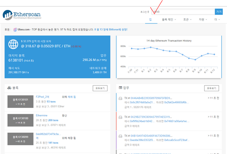Click the 3,489.51 TH difficulty value
Image resolution: width=227 pixels, height=154 pixels.
pos(100,72)
